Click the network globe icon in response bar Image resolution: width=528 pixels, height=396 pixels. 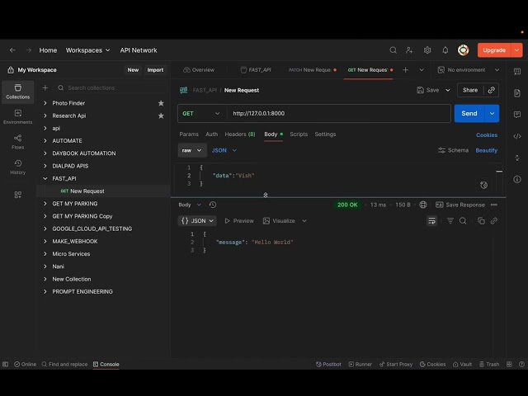pos(423,205)
